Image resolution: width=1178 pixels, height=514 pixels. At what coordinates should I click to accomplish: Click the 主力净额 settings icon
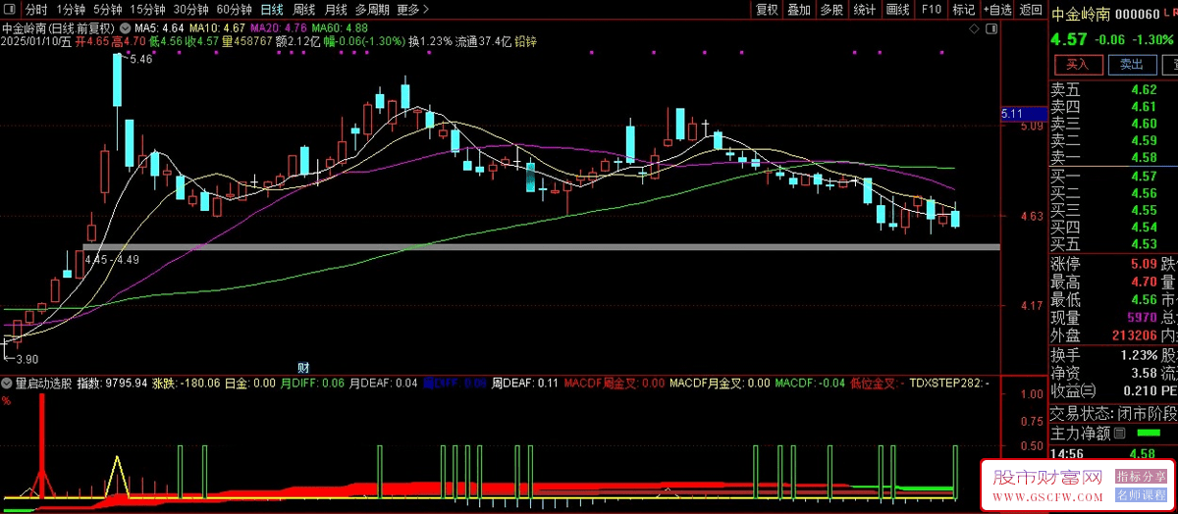point(1121,433)
